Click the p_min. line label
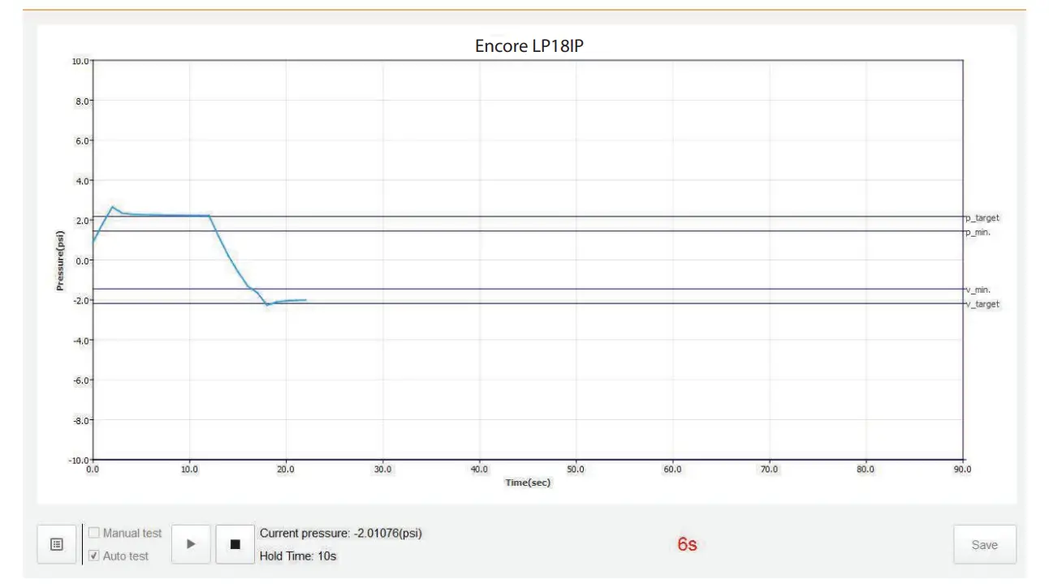 [979, 233]
